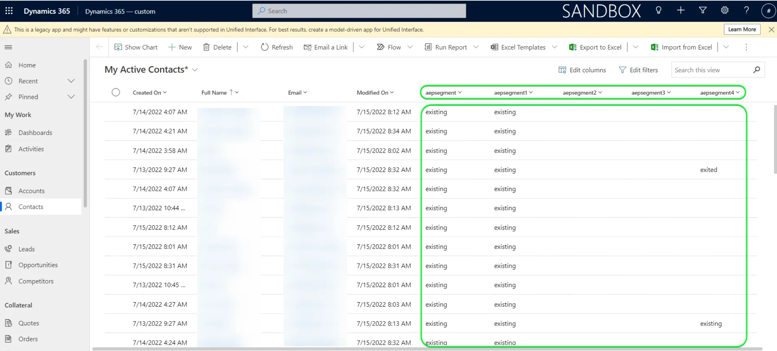Open the settings gear icon

coord(725,11)
